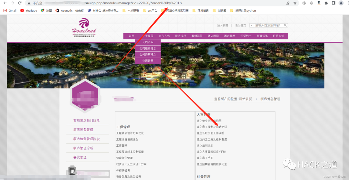Open the browser extensions puzzle icon
The height and width of the screenshot is (180, 349).
[x=326, y=3]
